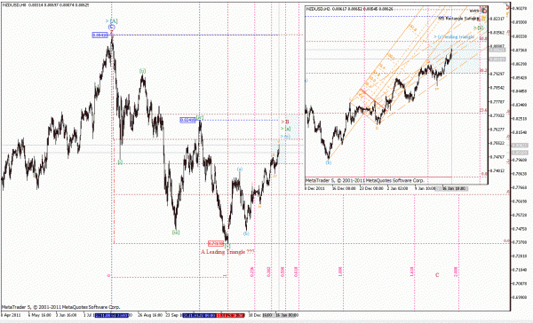
Task: Select the green [v] wave label at the low
Action: click(x=227, y=246)
